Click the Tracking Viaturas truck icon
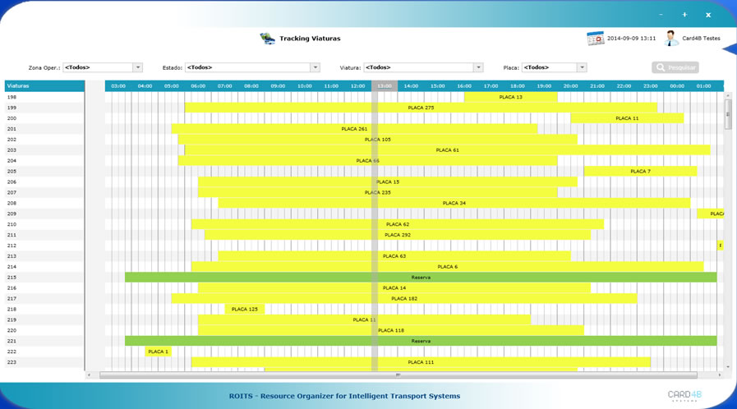The width and height of the screenshot is (737, 409). click(267, 39)
